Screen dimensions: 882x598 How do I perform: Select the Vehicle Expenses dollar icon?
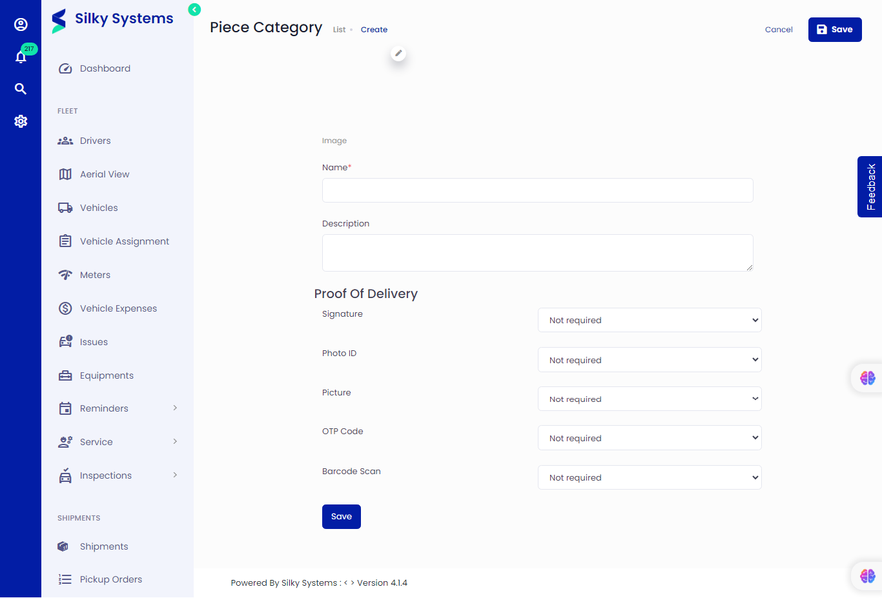[65, 308]
